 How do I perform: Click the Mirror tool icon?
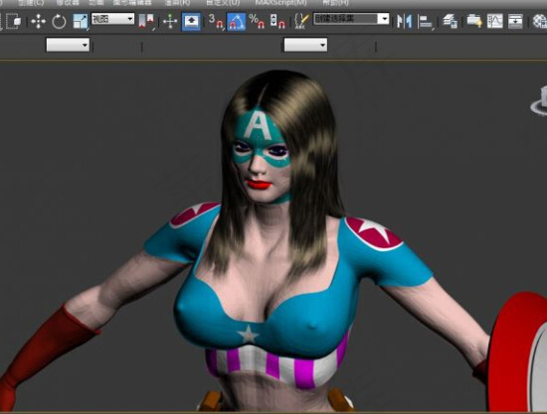(405, 22)
